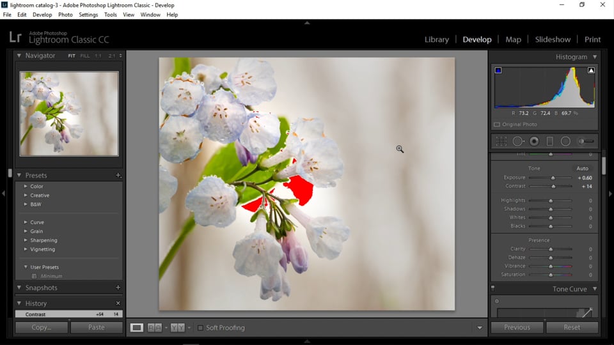Click the Auto tone button
Image resolution: width=614 pixels, height=345 pixels.
582,168
